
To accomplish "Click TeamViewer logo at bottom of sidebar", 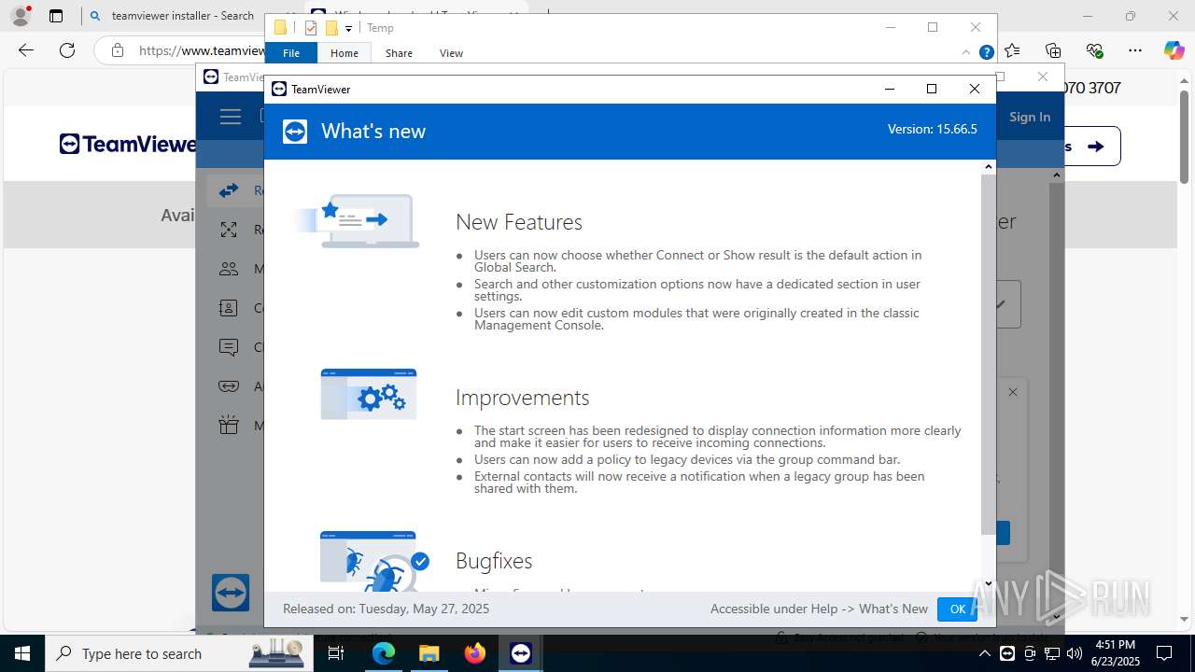I will point(231,593).
